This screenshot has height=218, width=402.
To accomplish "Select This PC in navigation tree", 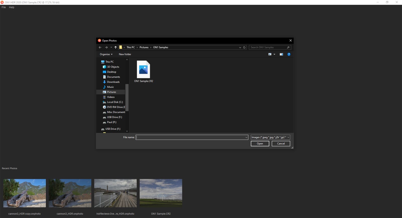I will 109,62.
